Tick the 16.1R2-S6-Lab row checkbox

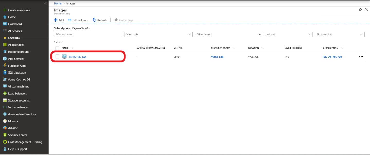click(57, 57)
